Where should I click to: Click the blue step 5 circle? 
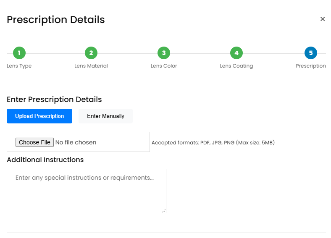tap(311, 53)
